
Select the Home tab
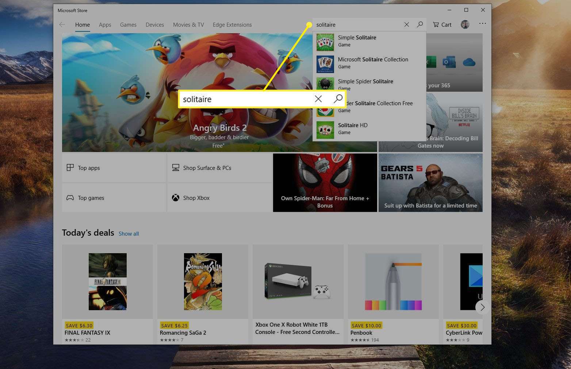click(83, 25)
